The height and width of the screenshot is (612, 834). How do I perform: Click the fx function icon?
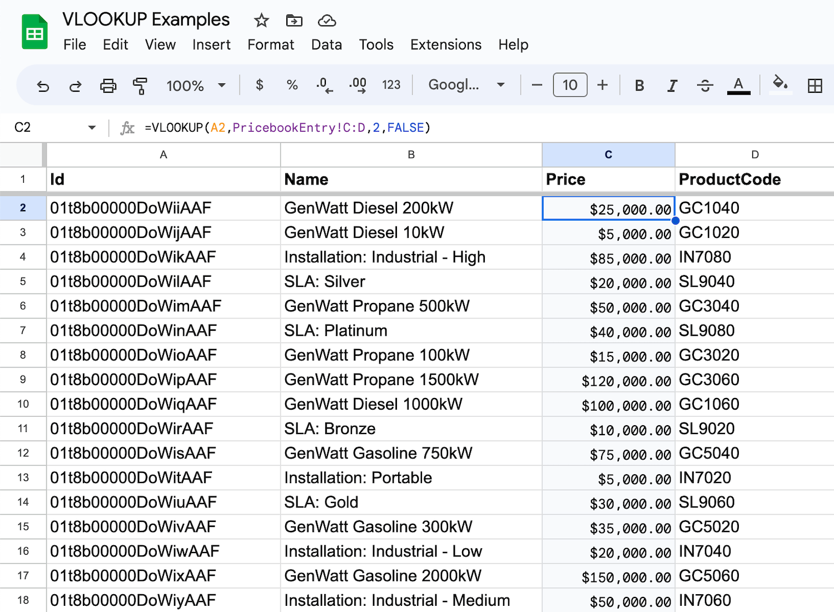click(127, 128)
